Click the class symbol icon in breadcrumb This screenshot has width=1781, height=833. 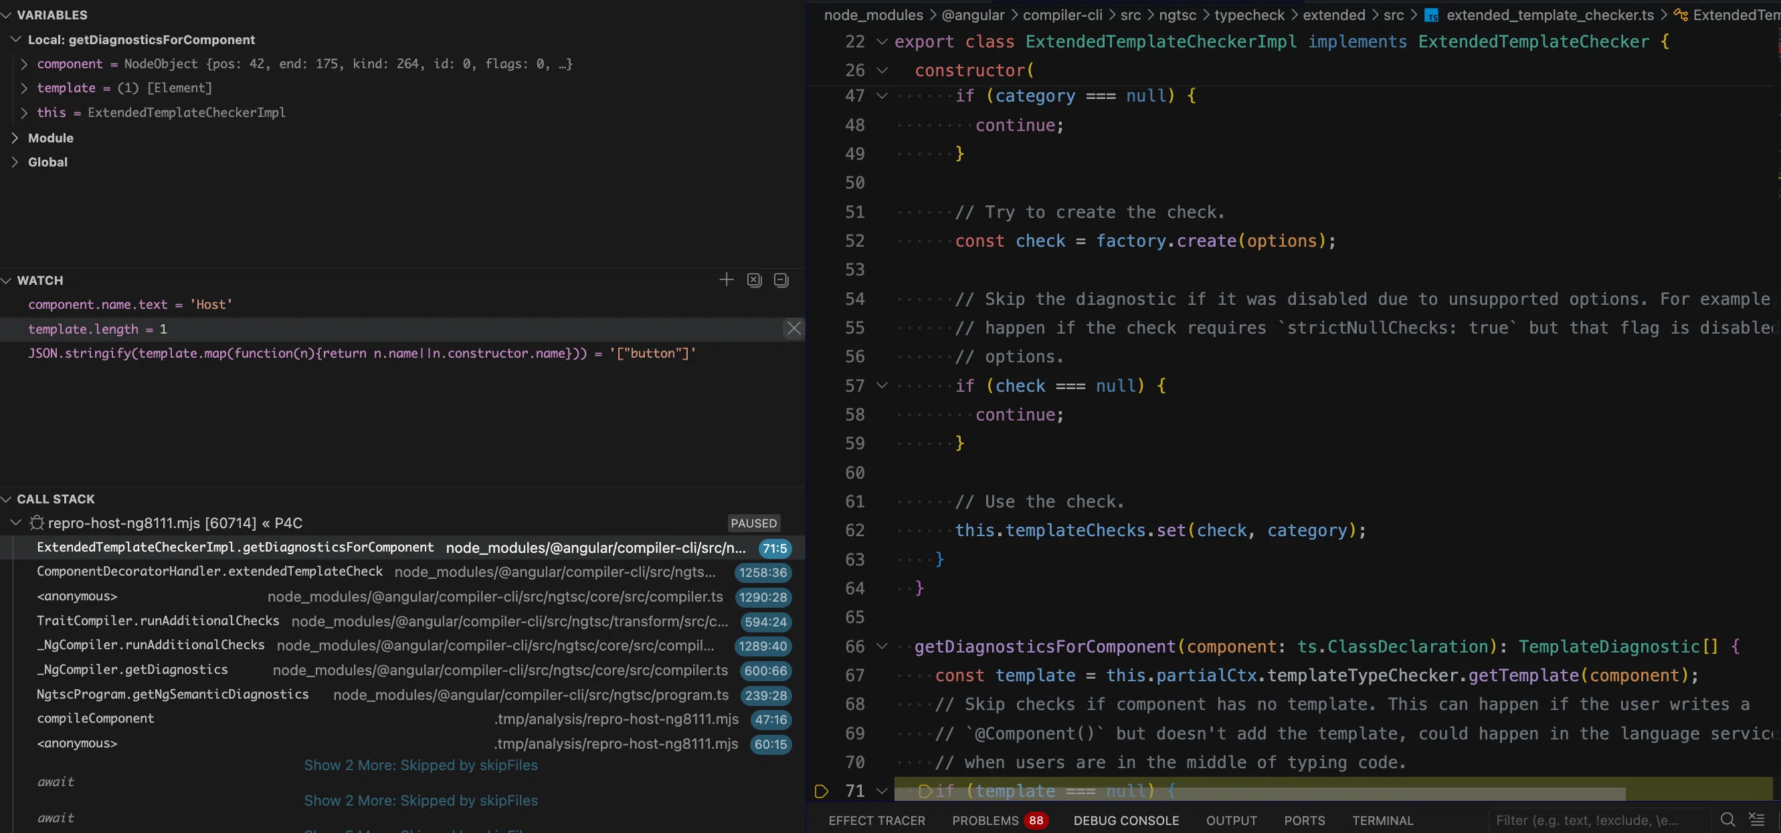[x=1681, y=15]
